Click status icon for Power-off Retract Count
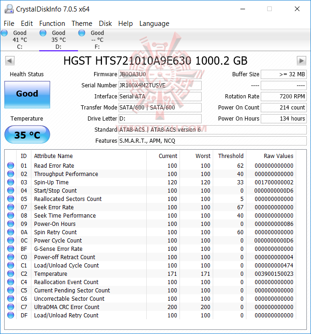 point(11,257)
